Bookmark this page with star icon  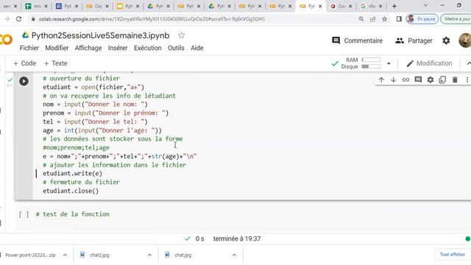point(384,19)
